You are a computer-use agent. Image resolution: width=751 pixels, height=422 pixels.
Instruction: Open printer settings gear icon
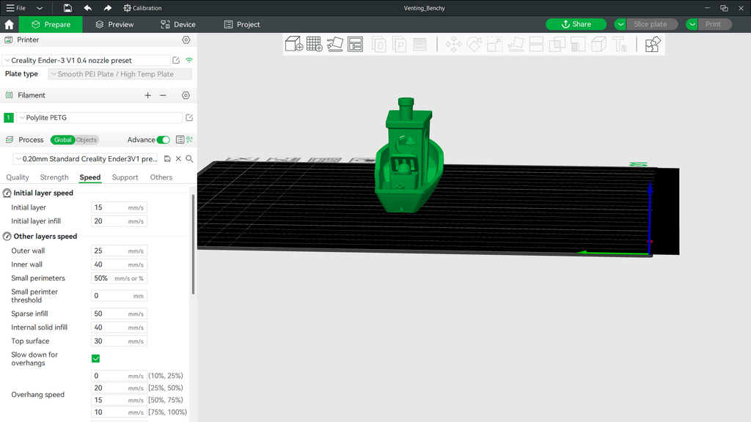(186, 40)
